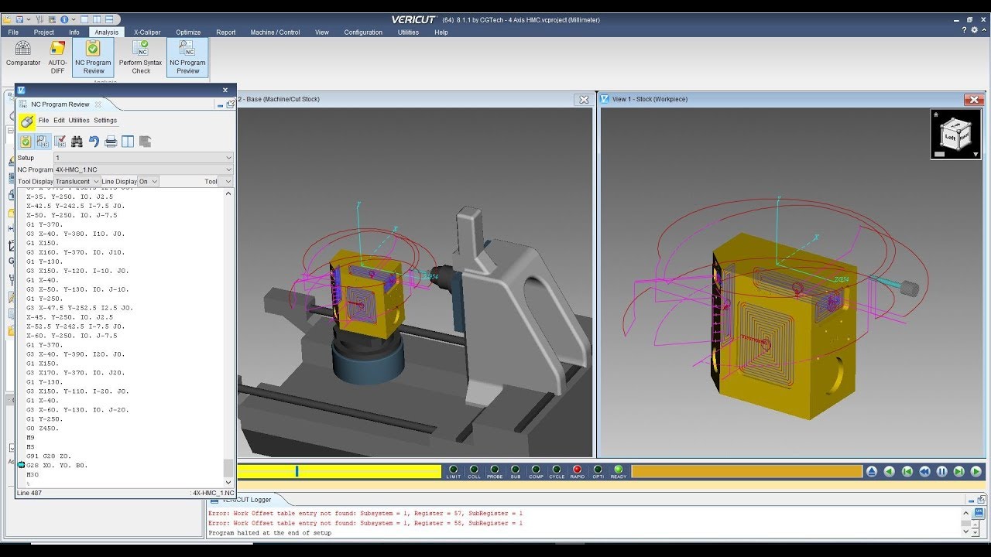Click the split-window layout icon in review toolbar
The height and width of the screenshot is (557, 991).
(128, 142)
